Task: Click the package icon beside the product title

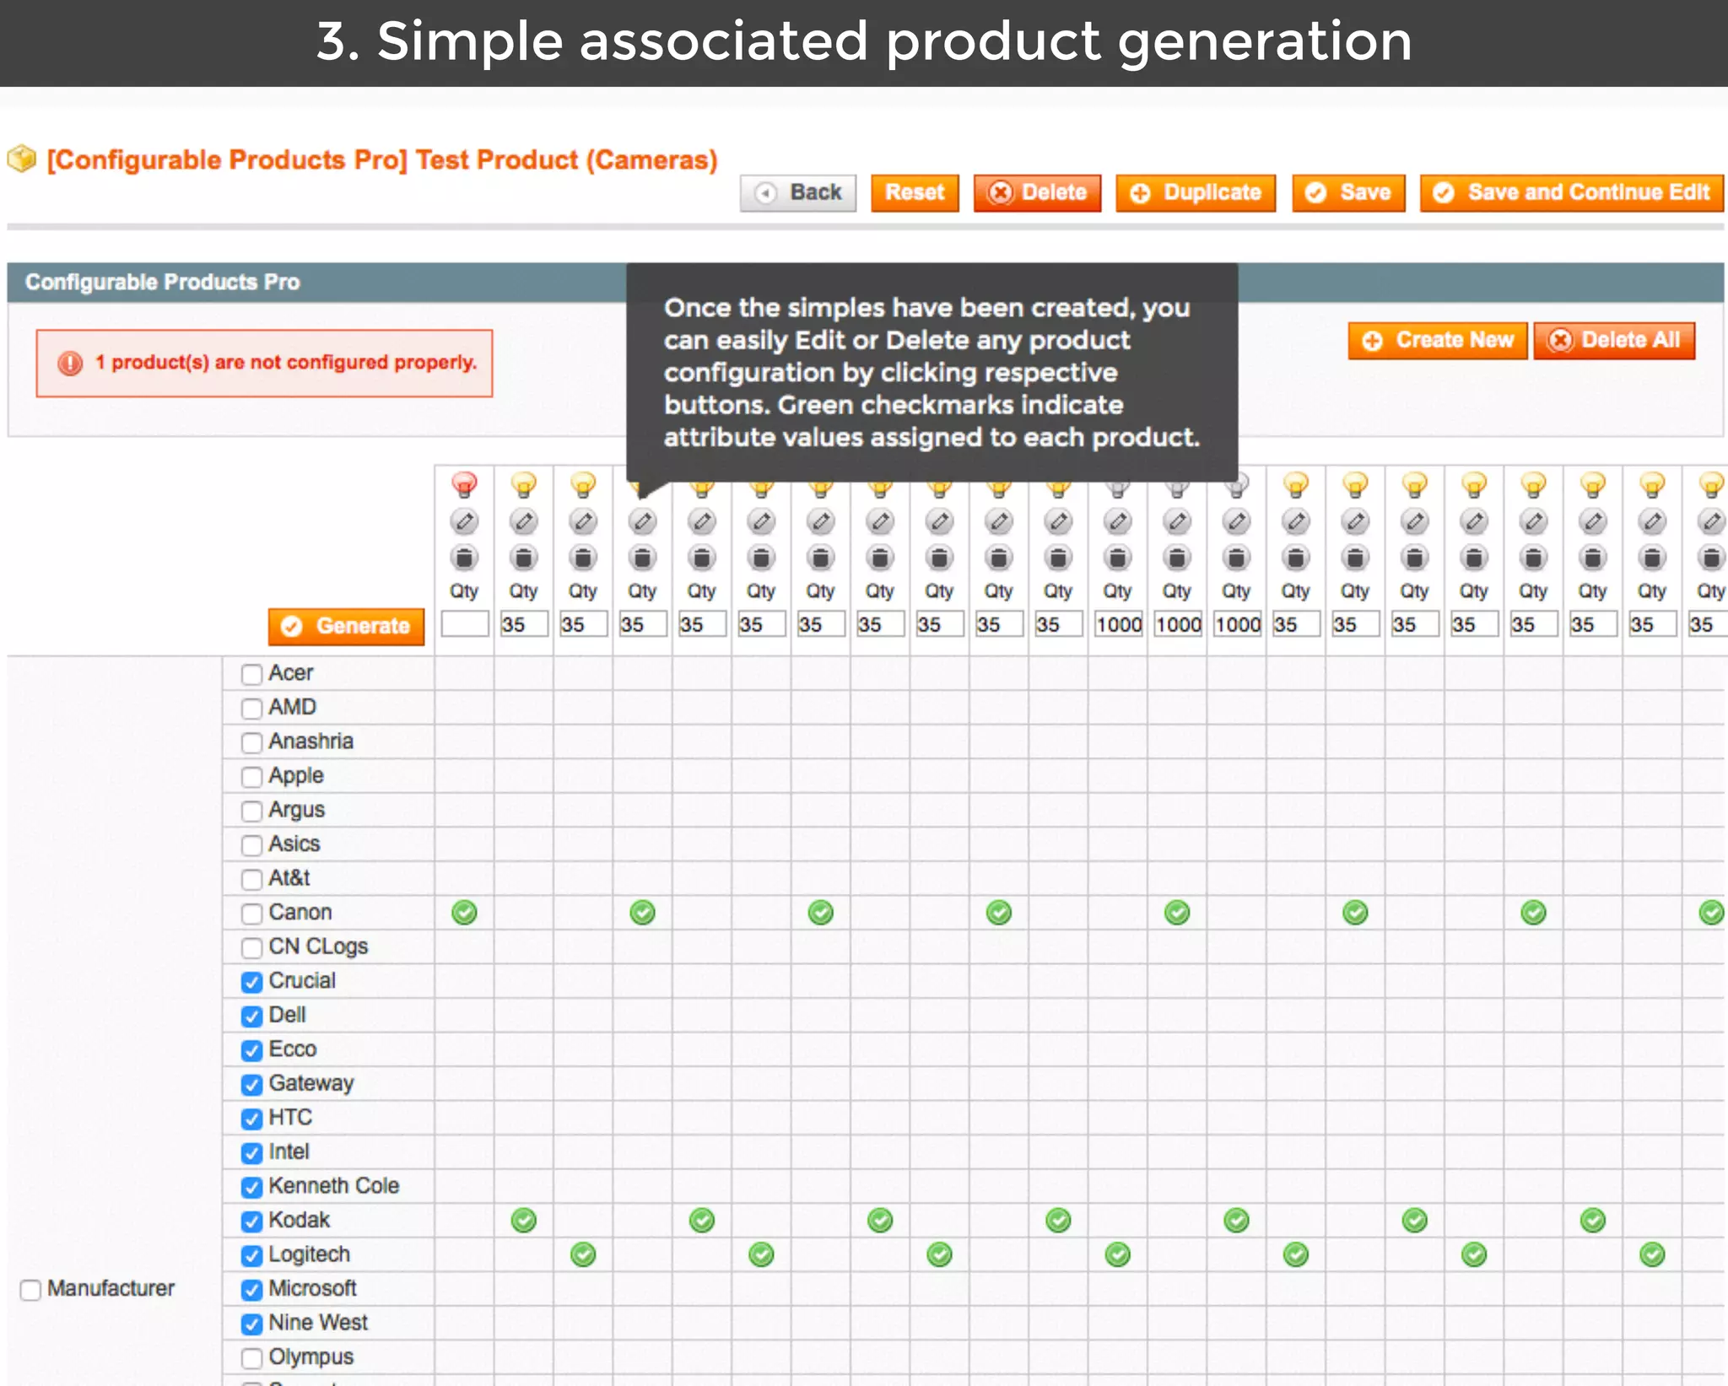Action: 22,159
